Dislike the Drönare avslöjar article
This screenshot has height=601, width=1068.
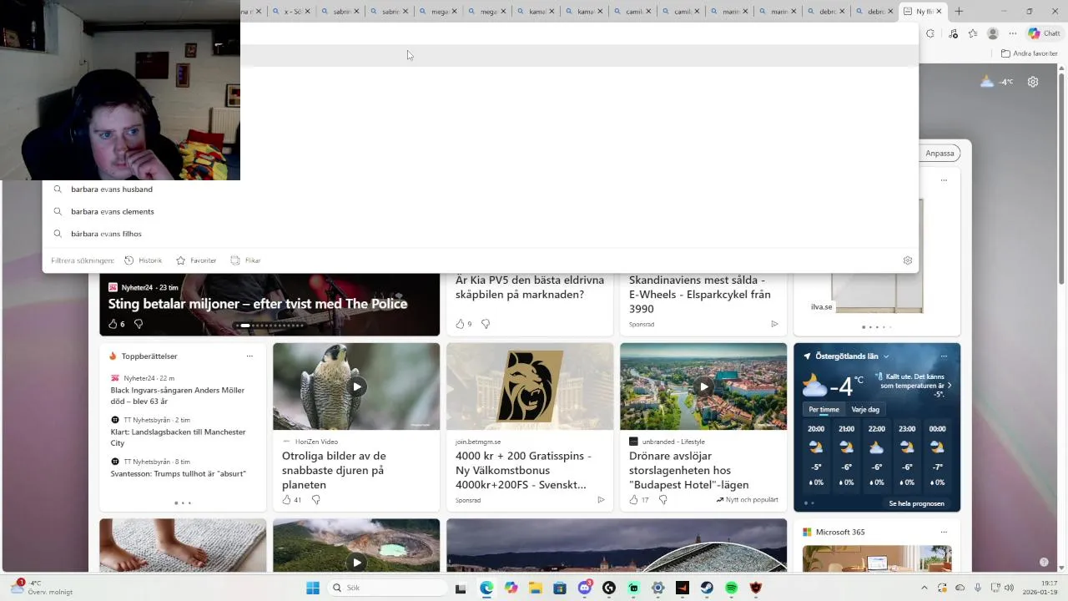pyautogui.click(x=662, y=500)
